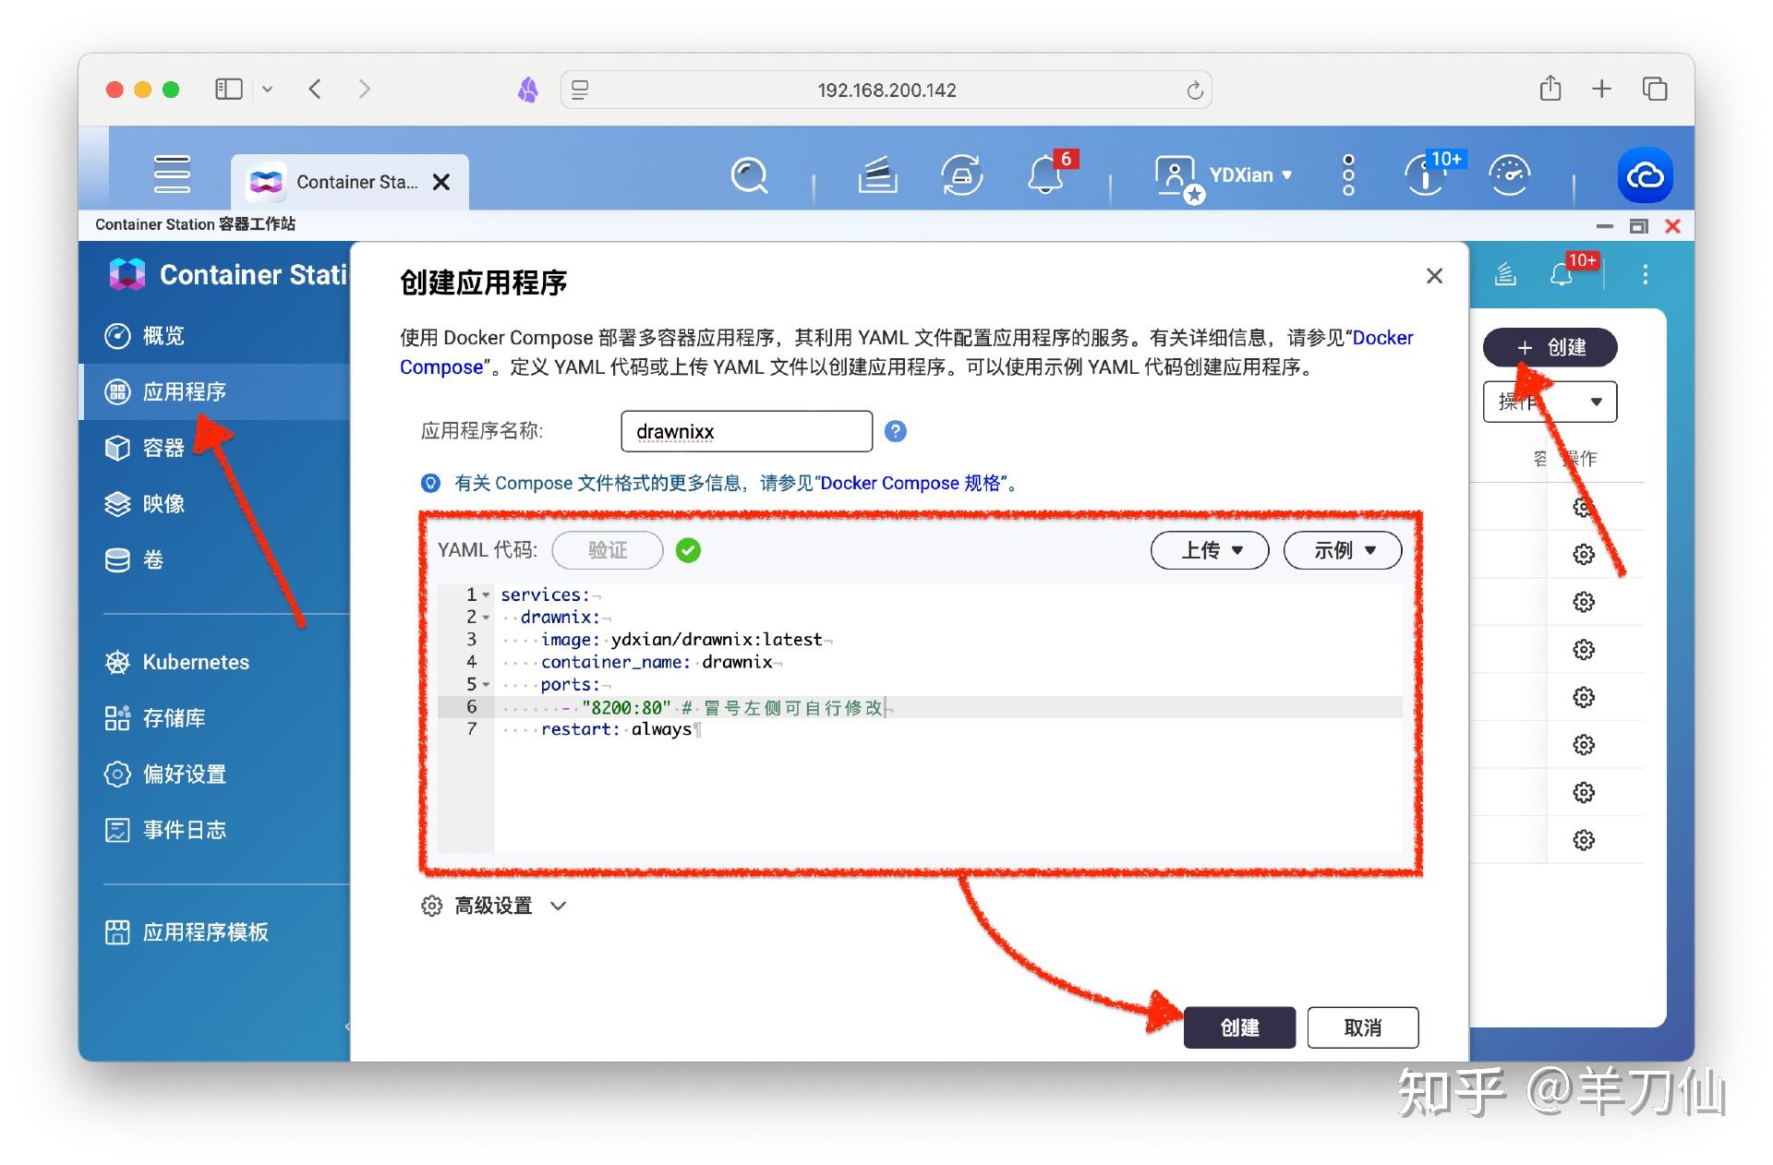This screenshot has height=1165, width=1773.
Task: Open the 操作 actions dropdown menu
Action: [1549, 402]
